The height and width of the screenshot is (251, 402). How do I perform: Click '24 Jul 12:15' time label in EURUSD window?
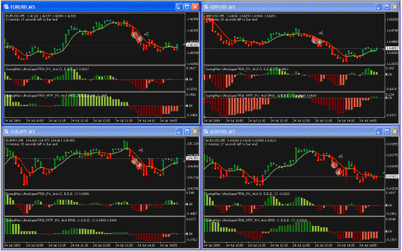79,120
